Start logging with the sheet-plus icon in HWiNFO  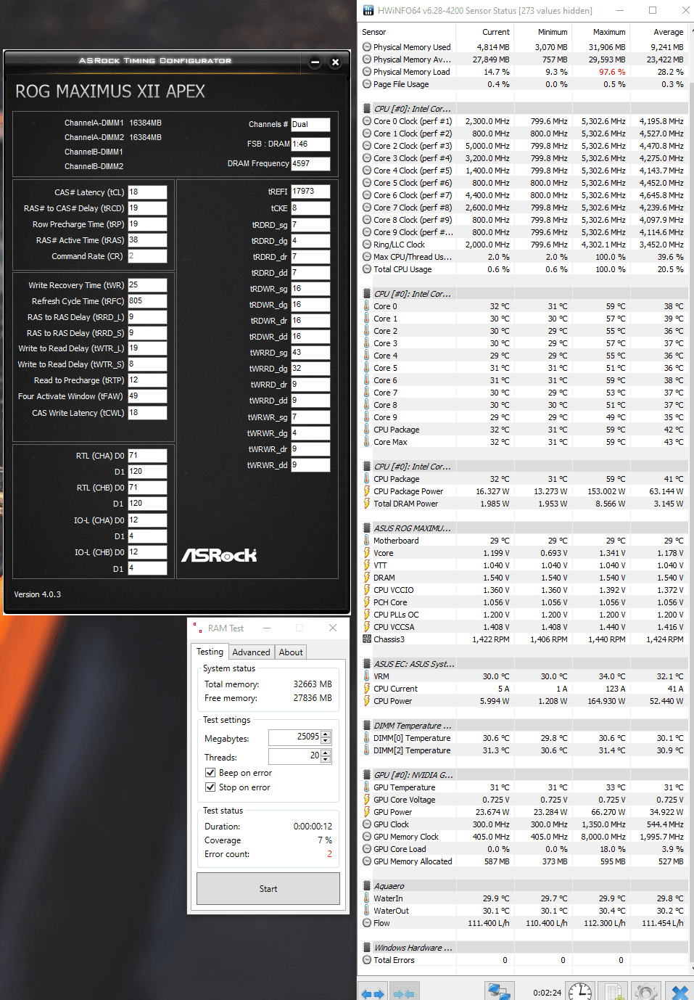614,991
